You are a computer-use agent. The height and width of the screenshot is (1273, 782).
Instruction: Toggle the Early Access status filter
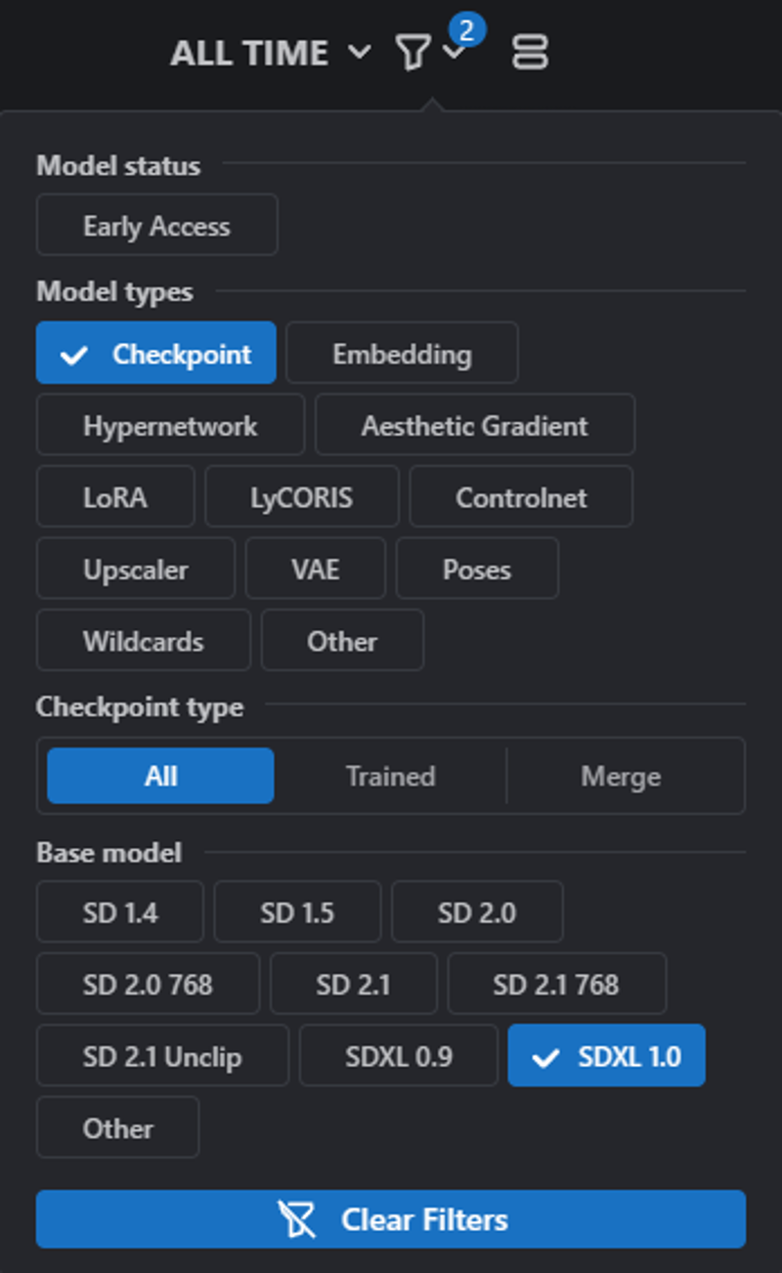pyautogui.click(x=156, y=225)
